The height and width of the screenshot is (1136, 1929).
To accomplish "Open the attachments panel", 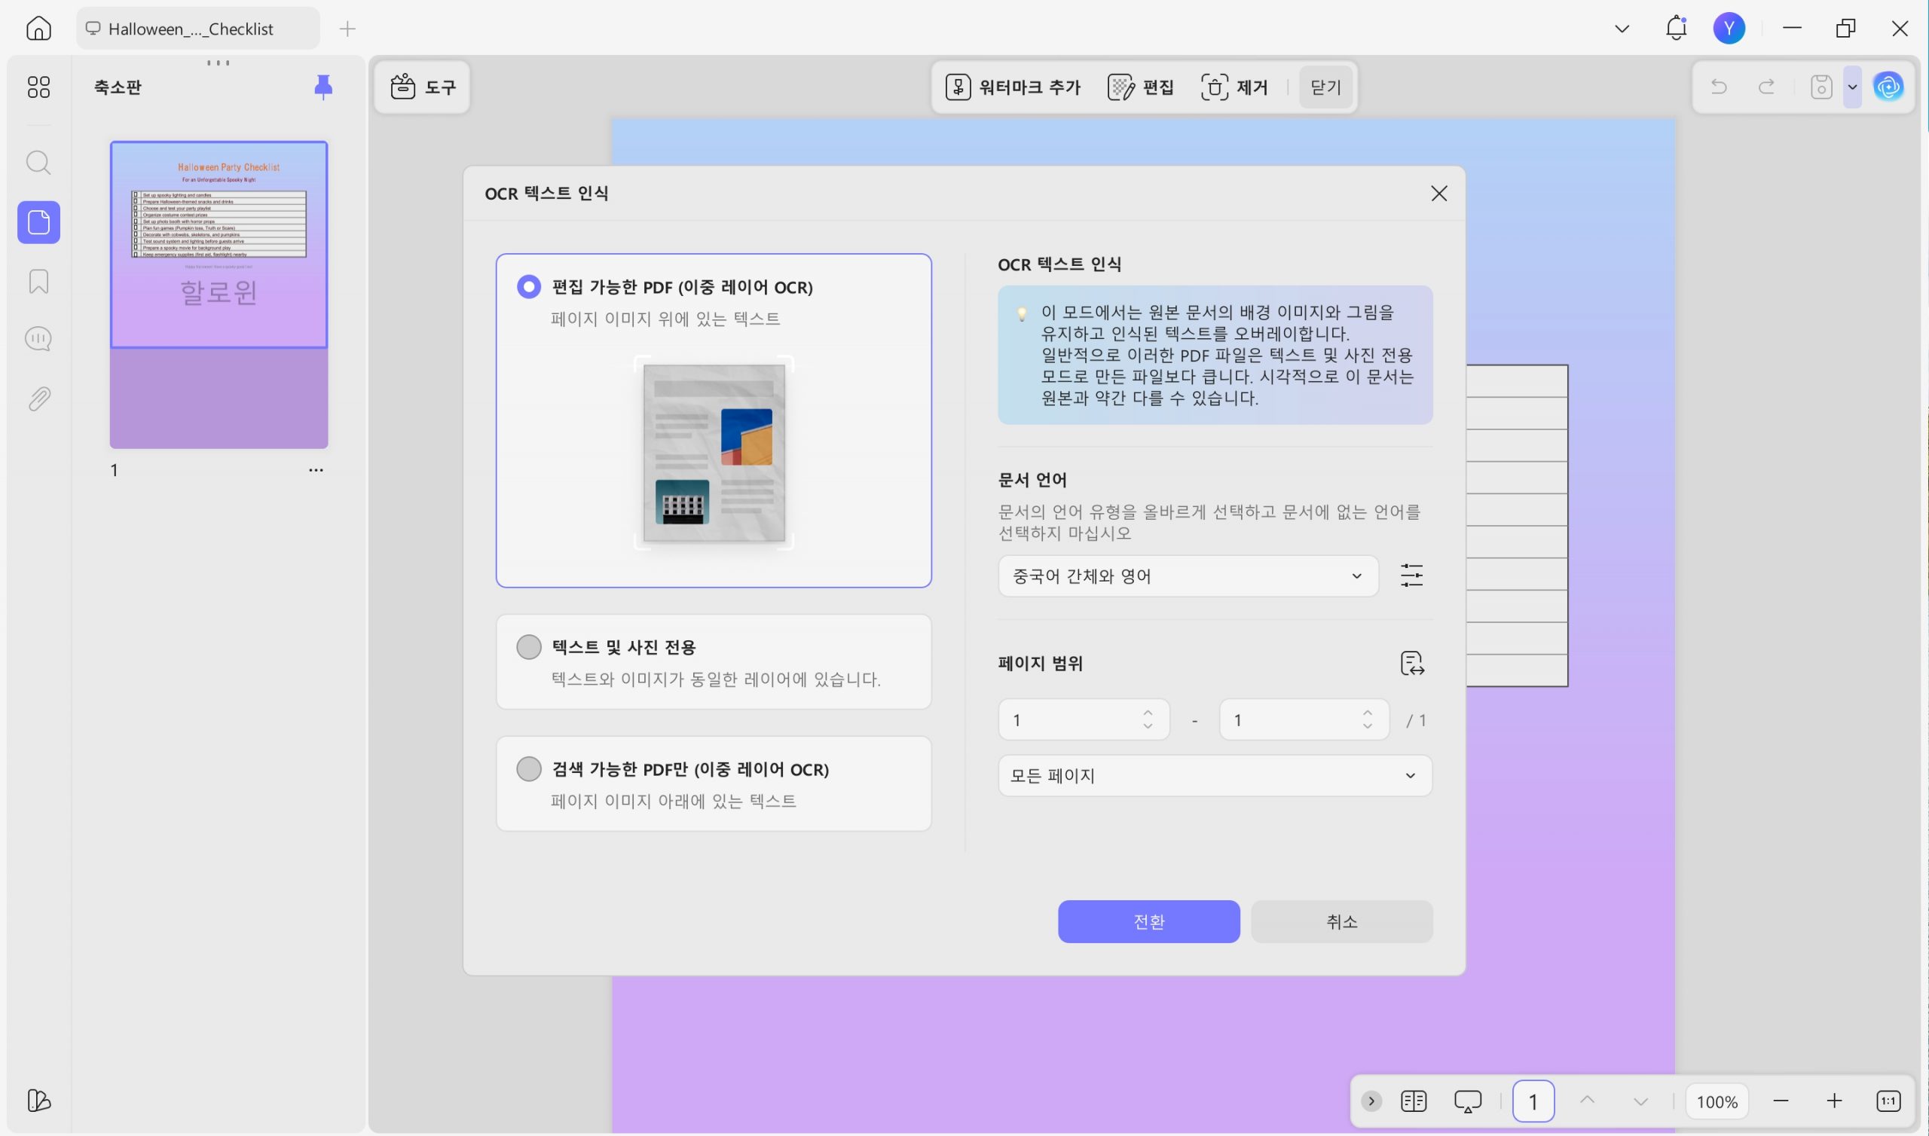I will tap(38, 397).
